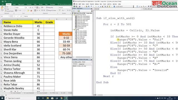The width and height of the screenshot is (178, 100).
Task: Click the Find binoculars icon in VBA toolbar
Action: (x=88, y=6)
